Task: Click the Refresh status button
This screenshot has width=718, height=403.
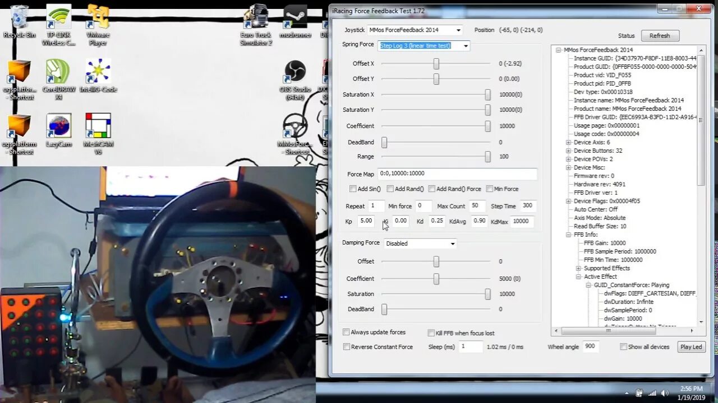Action: tap(660, 35)
